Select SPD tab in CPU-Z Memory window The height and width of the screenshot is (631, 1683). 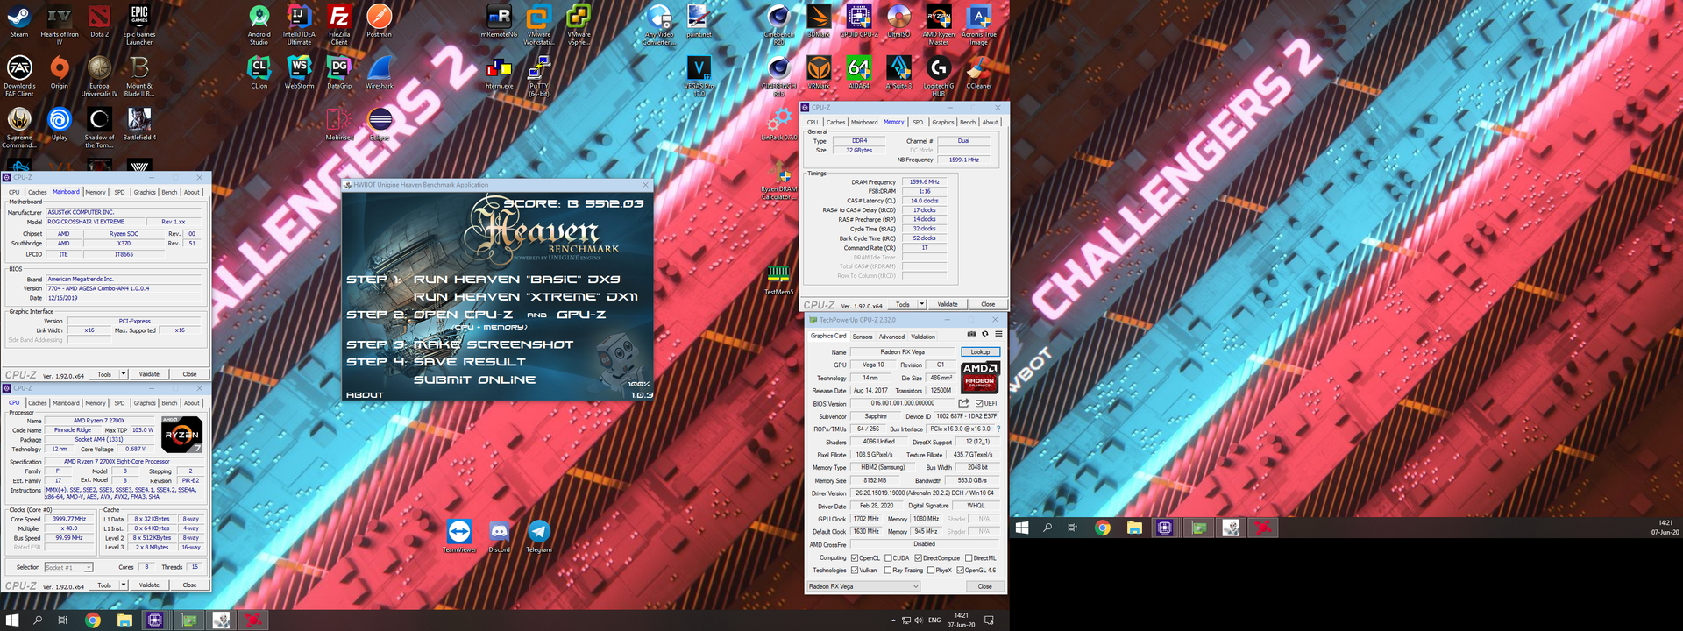tap(918, 123)
